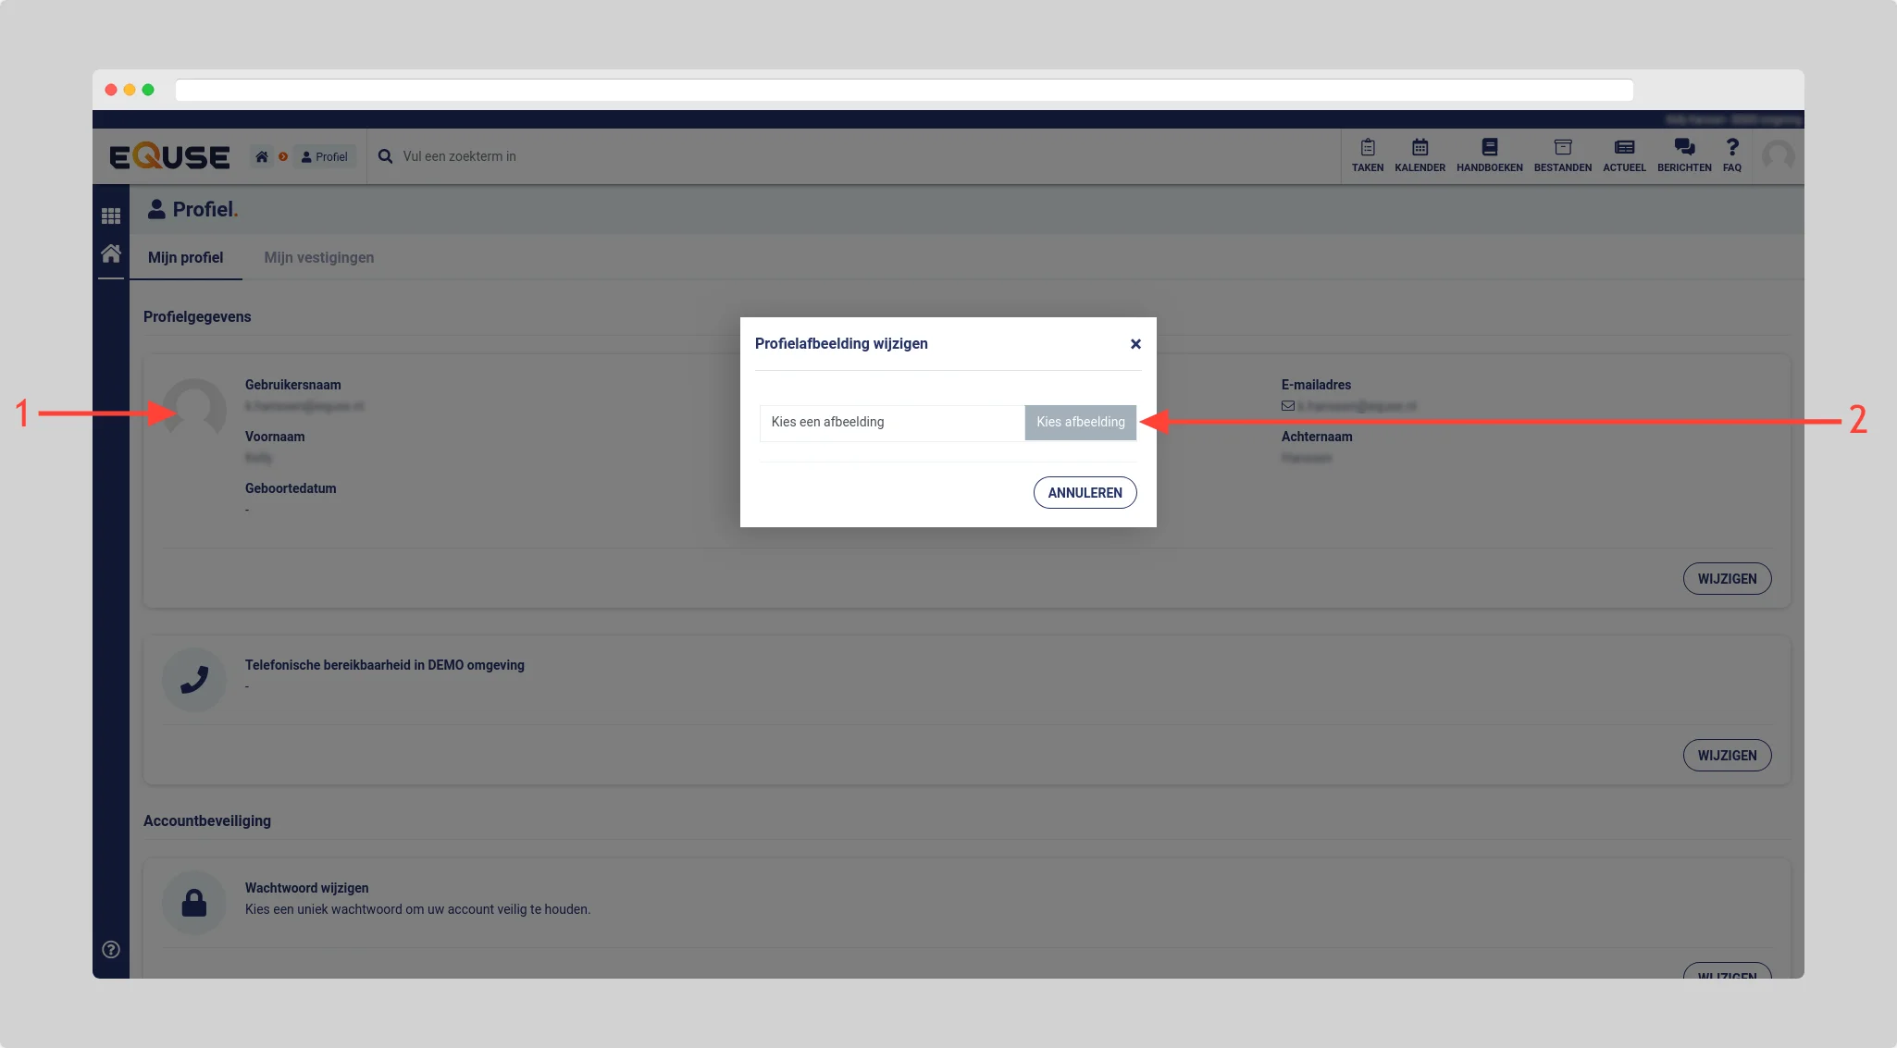Click the user avatar in the top-right
The width and height of the screenshot is (1897, 1048).
1778,156
